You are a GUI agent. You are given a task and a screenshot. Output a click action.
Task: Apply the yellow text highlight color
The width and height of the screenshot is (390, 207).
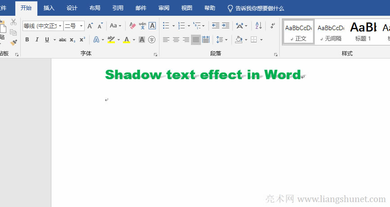pyautogui.click(x=111, y=40)
